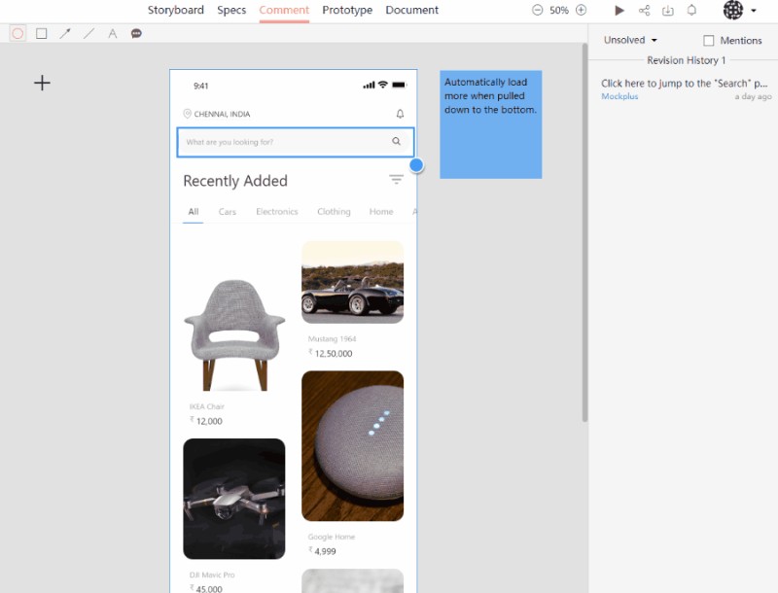Select the rectangle comment tool
Viewport: 778px width, 593px height.
[x=41, y=33]
